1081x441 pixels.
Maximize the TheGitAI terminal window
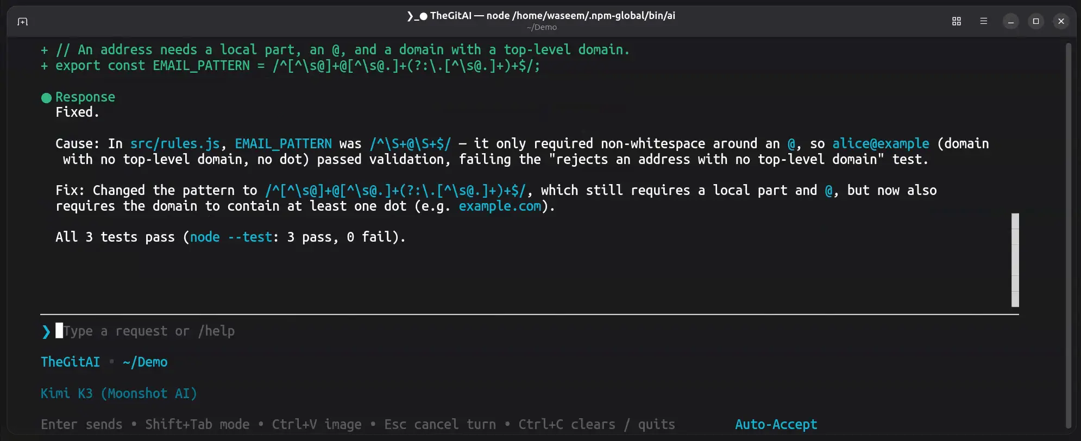point(1036,21)
